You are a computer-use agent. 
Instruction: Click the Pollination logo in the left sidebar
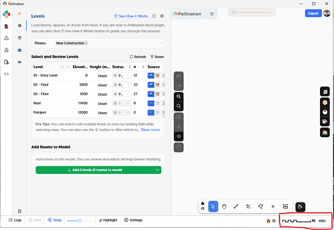(6, 14)
